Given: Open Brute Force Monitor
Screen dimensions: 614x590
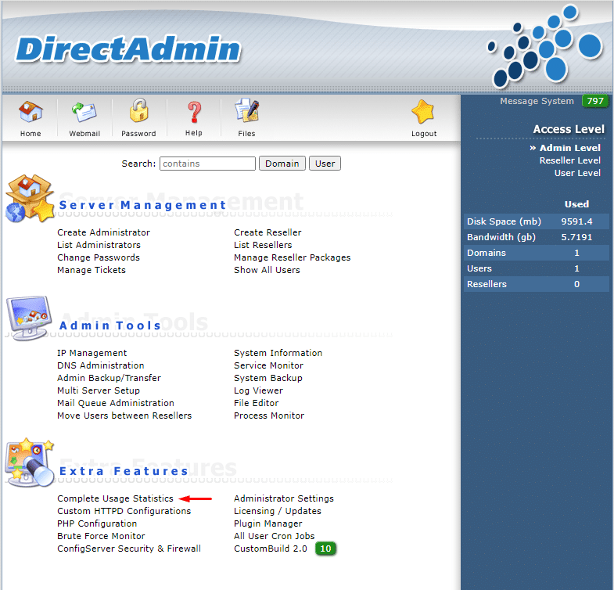Looking at the screenshot, I should [101, 536].
